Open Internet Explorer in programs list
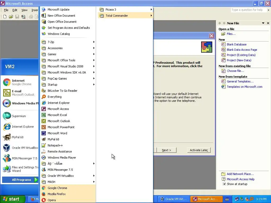 point(68,103)
